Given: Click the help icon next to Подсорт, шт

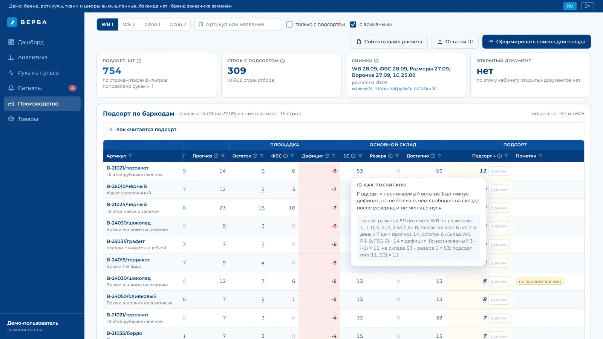Looking at the screenshot, I should click(139, 61).
